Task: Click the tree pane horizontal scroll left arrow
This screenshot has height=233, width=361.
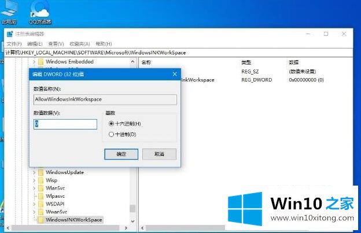Action: 8,228
